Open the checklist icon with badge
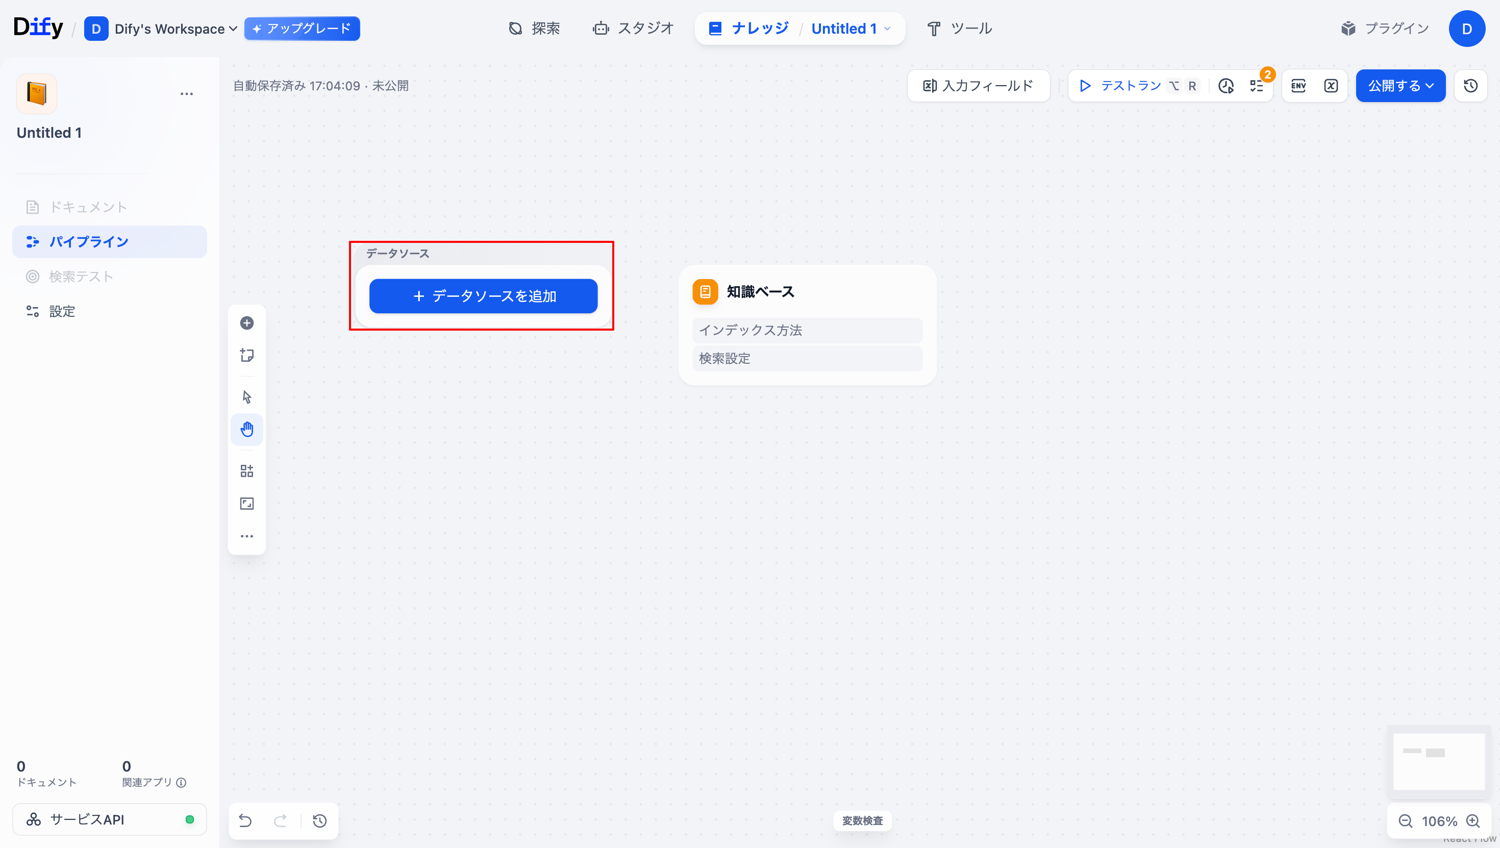The width and height of the screenshot is (1500, 848). [x=1257, y=86]
